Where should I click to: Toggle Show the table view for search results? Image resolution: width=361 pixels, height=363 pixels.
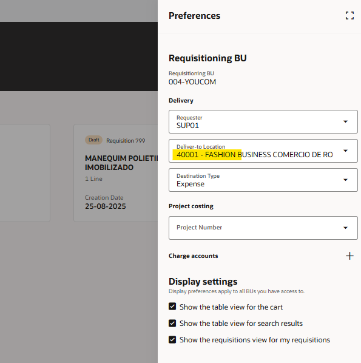click(x=172, y=323)
